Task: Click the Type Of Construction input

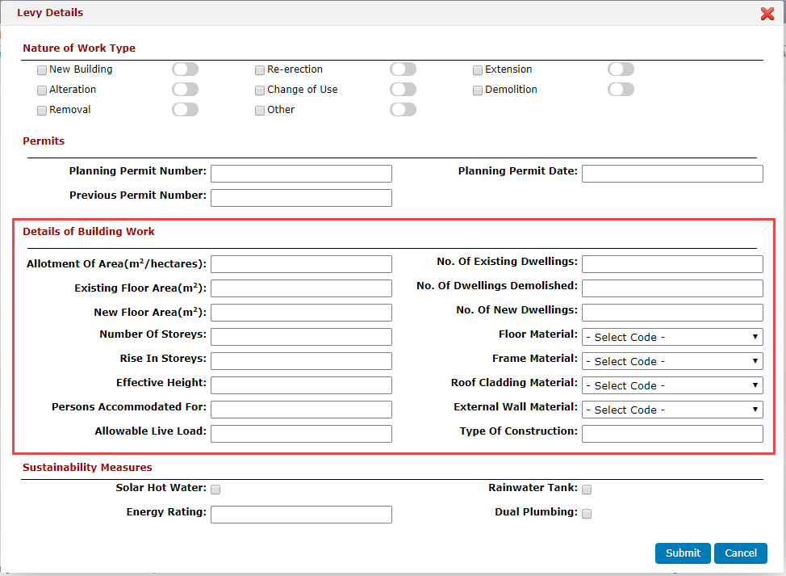Action: click(x=672, y=434)
